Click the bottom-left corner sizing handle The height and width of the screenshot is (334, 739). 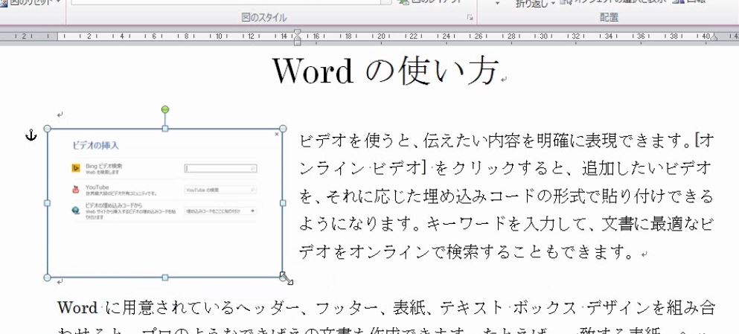(x=47, y=277)
